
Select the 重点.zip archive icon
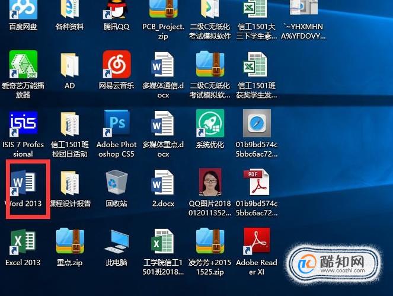[70, 241]
